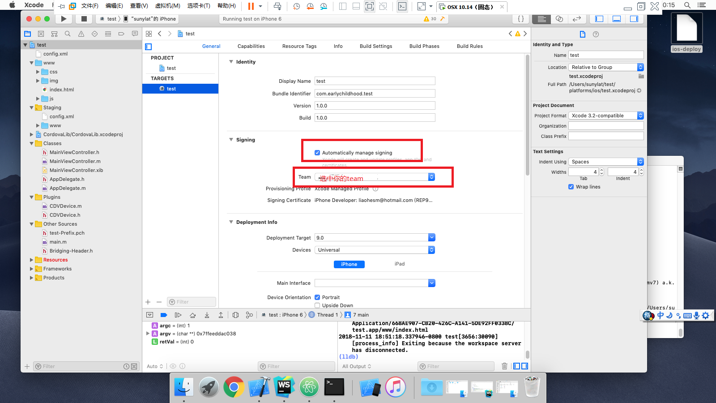Click Organization text field
The height and width of the screenshot is (403, 716).
pyautogui.click(x=606, y=126)
